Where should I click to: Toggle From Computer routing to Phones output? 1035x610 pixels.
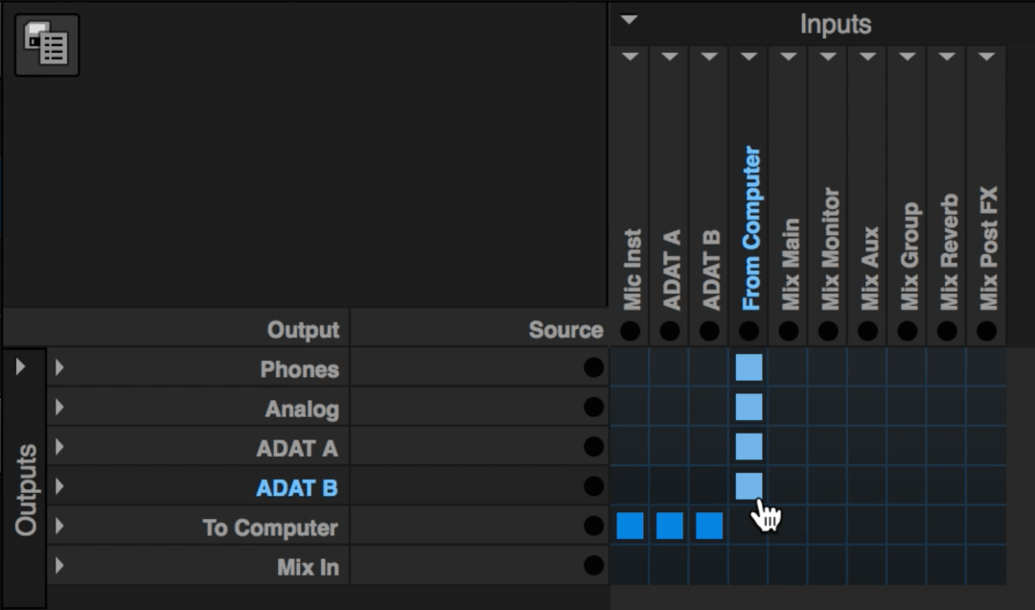749,367
